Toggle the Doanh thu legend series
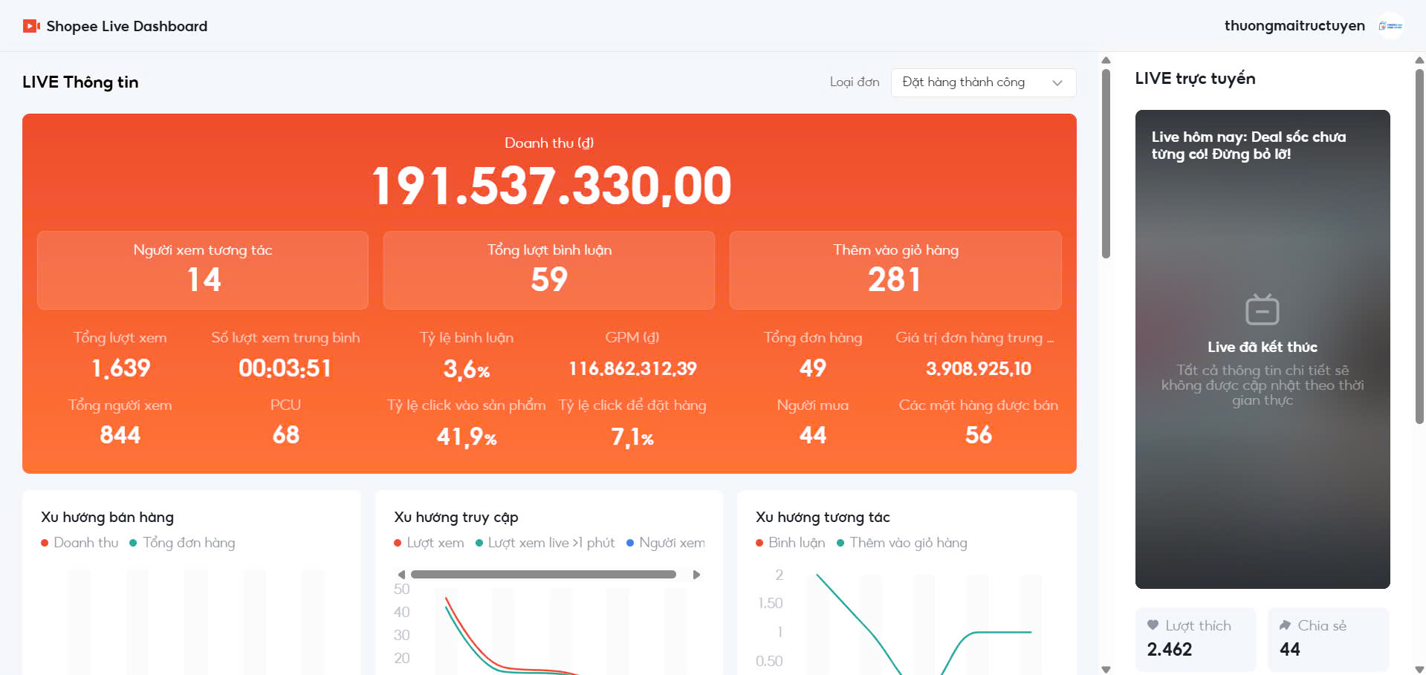1426x675 pixels. click(80, 543)
